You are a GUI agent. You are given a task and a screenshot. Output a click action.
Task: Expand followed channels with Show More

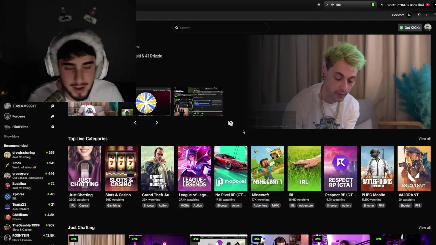pyautogui.click(x=12, y=136)
